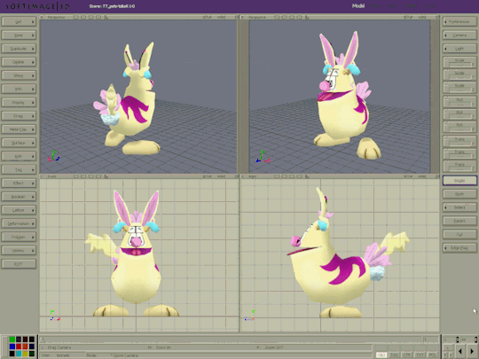This screenshot has height=359, width=479.
Task: Open the Tag menu
Action: pos(19,169)
